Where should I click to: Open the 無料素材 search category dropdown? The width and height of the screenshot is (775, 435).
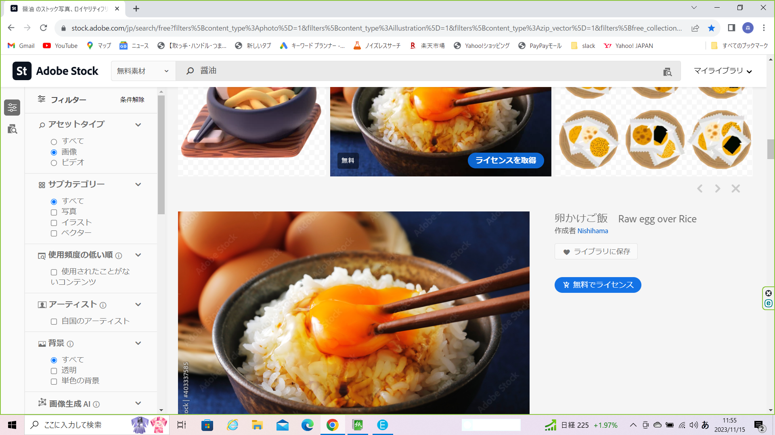pos(143,71)
